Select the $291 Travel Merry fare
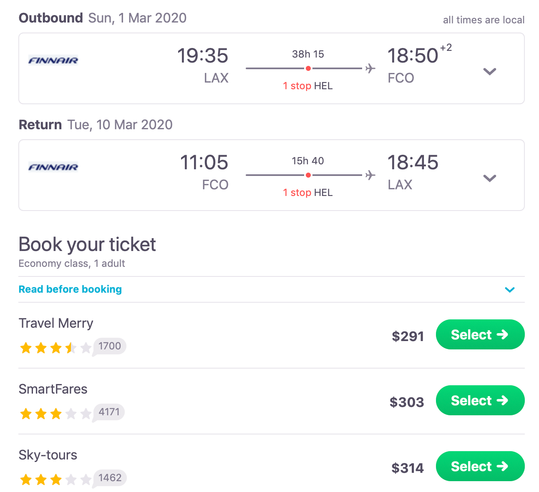Viewport: 539px width, 492px height. (480, 334)
